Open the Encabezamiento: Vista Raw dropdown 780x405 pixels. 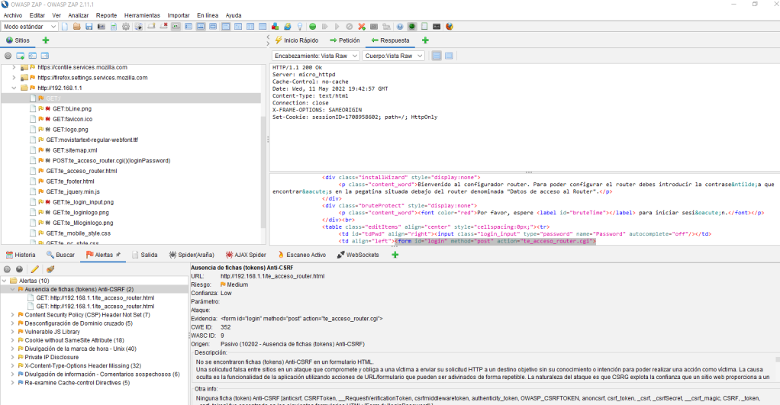click(315, 56)
